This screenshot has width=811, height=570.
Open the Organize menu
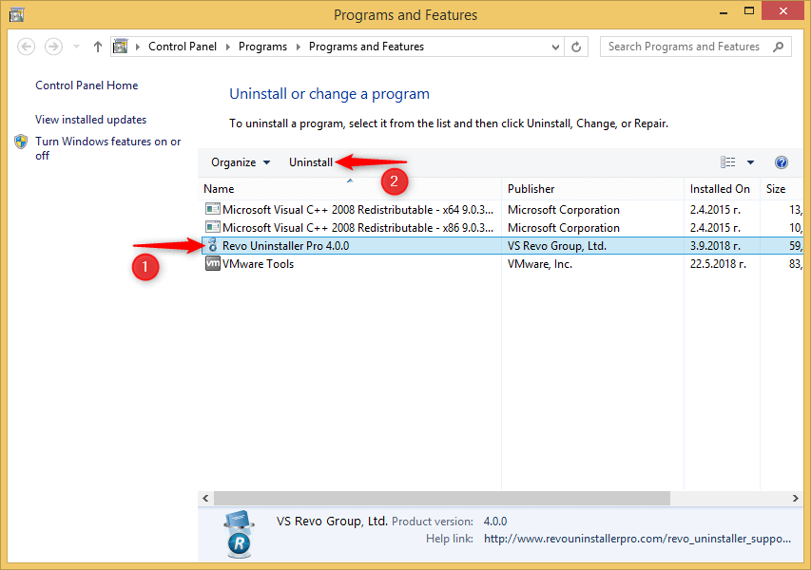coord(241,162)
